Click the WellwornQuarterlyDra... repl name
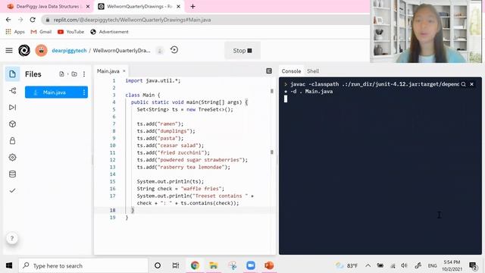This screenshot has height=273, width=485. [121, 51]
